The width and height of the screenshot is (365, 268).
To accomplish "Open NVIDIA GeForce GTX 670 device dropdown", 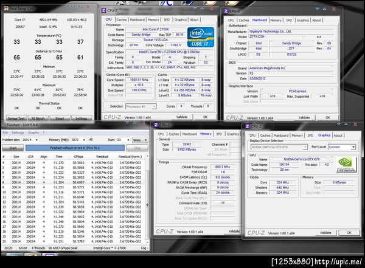I will coord(279,147).
